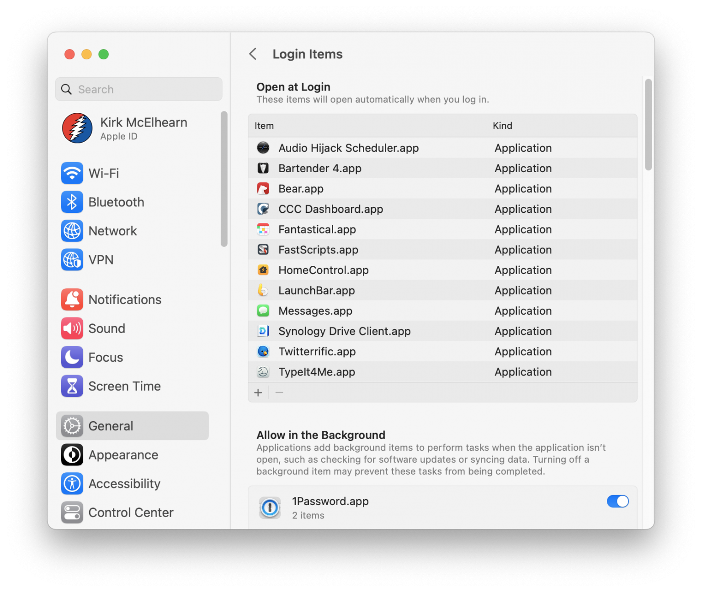Click the 1Password app icon
The image size is (702, 592).
(x=270, y=507)
